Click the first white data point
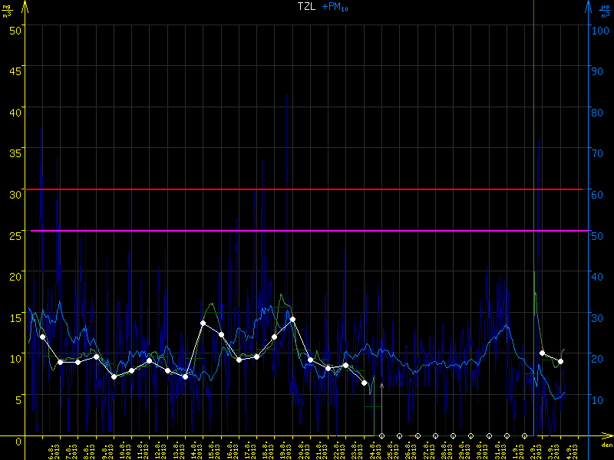Screen dimensions: 614x460 point(42,337)
